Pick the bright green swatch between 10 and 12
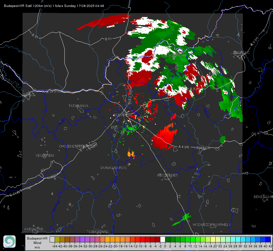 point(193,239)
